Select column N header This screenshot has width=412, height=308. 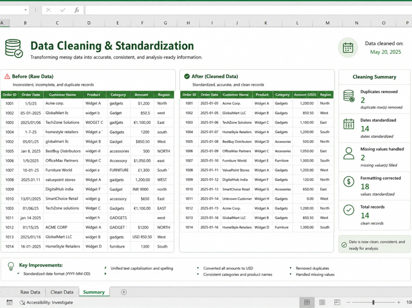tap(356, 23)
